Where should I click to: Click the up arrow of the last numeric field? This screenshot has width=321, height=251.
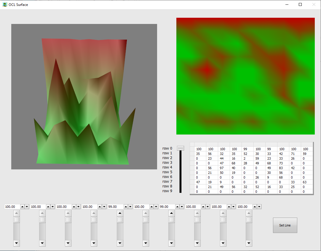(255, 207)
